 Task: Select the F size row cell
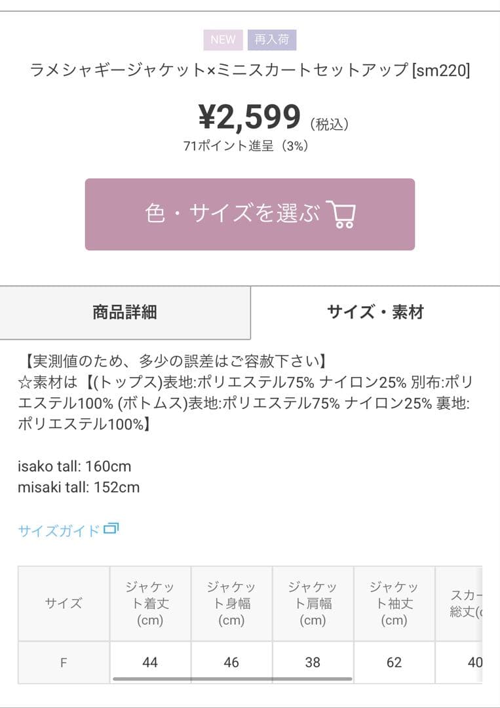pyautogui.click(x=64, y=662)
